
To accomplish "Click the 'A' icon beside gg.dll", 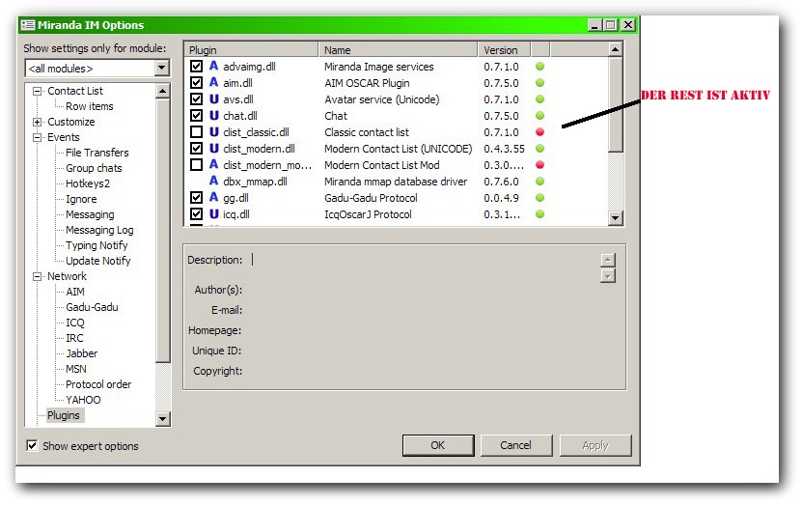I will click(x=214, y=198).
